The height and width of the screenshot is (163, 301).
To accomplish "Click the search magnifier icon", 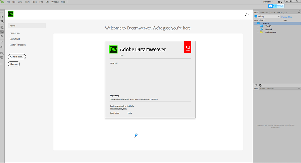I will click(247, 14).
